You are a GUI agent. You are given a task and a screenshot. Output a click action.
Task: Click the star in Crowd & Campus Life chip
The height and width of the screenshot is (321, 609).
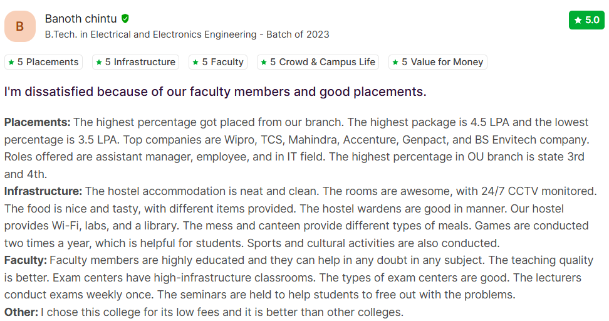[264, 62]
